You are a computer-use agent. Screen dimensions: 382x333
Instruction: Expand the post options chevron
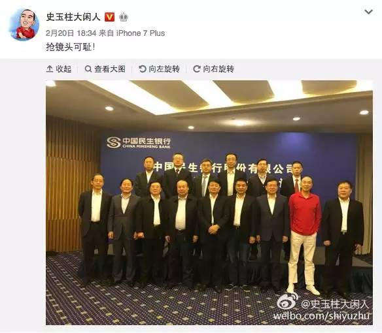click(x=368, y=12)
